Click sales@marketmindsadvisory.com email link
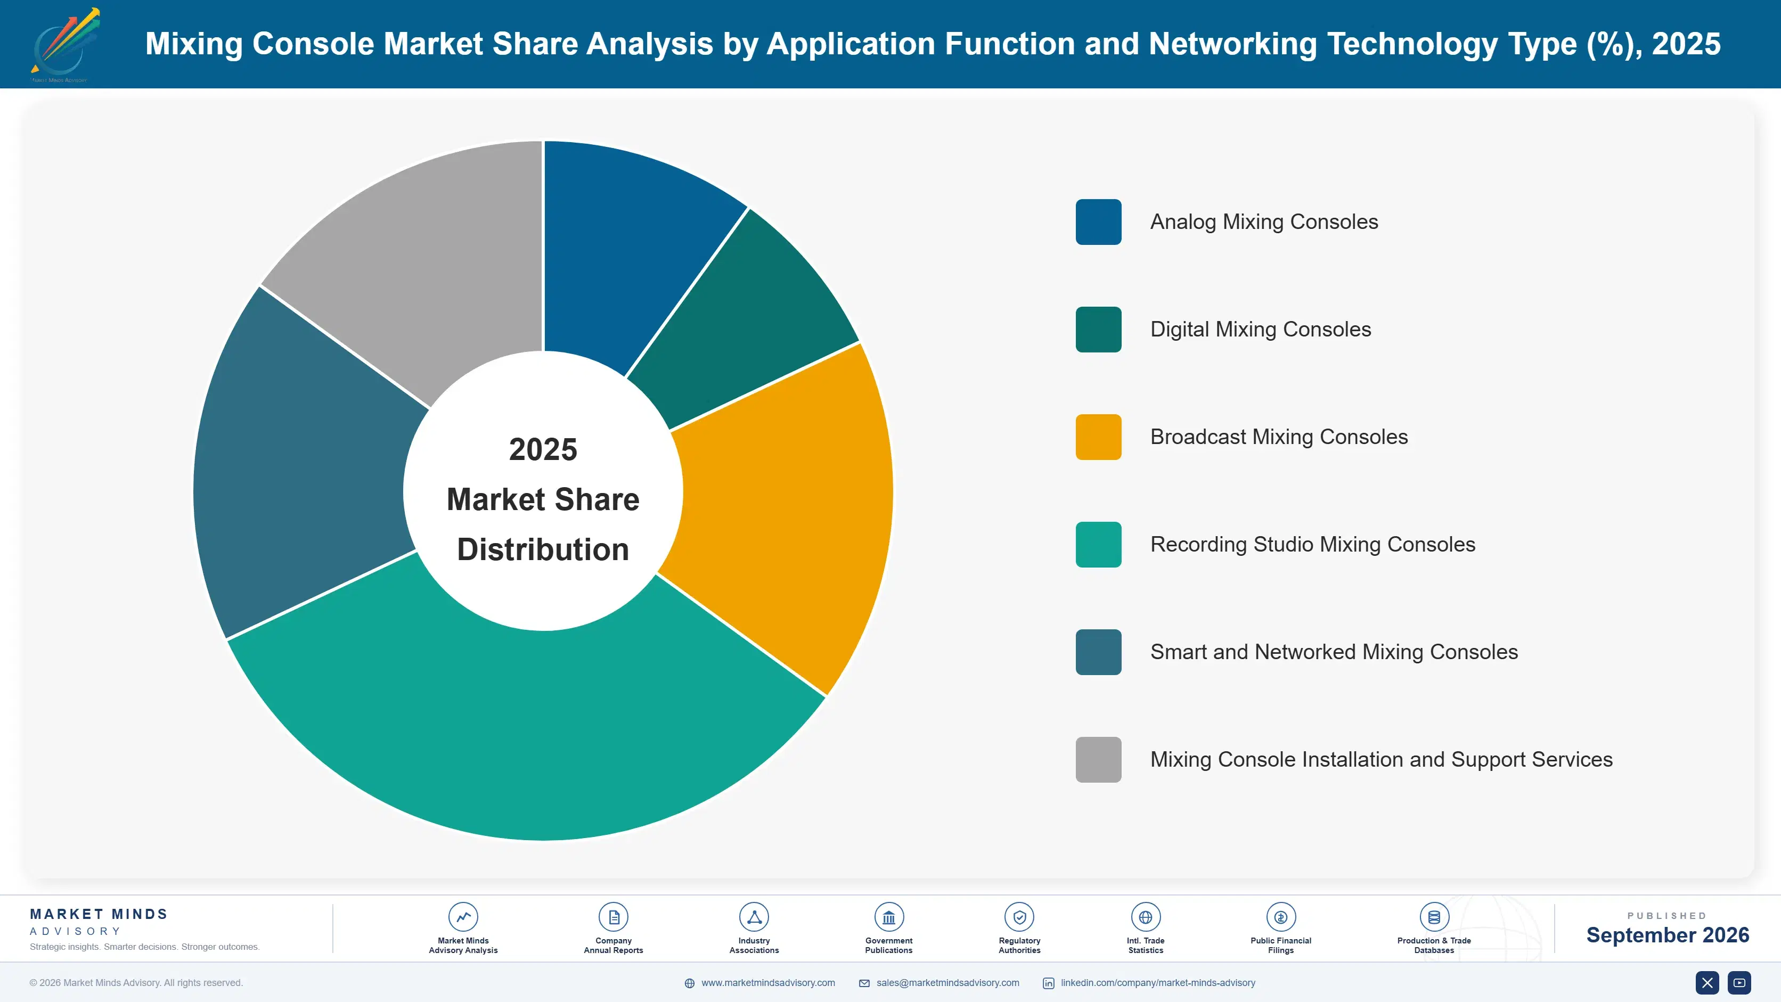 [948, 983]
